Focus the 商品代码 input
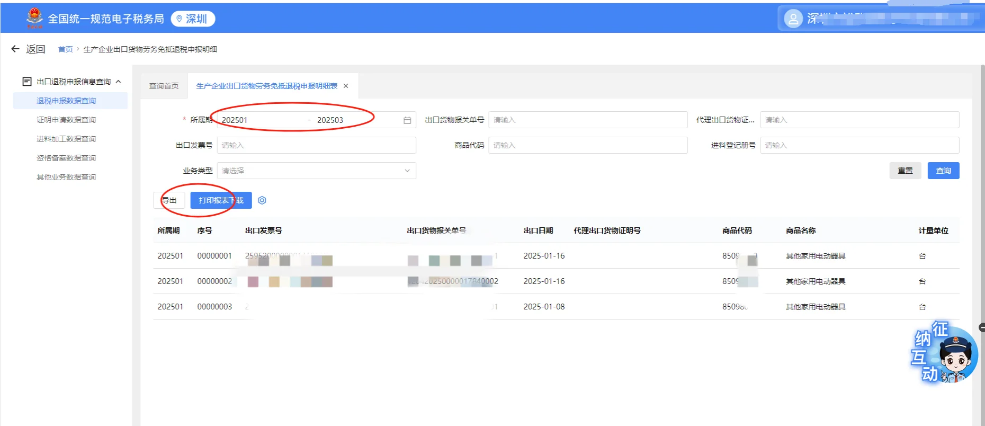This screenshot has width=985, height=426. [588, 145]
